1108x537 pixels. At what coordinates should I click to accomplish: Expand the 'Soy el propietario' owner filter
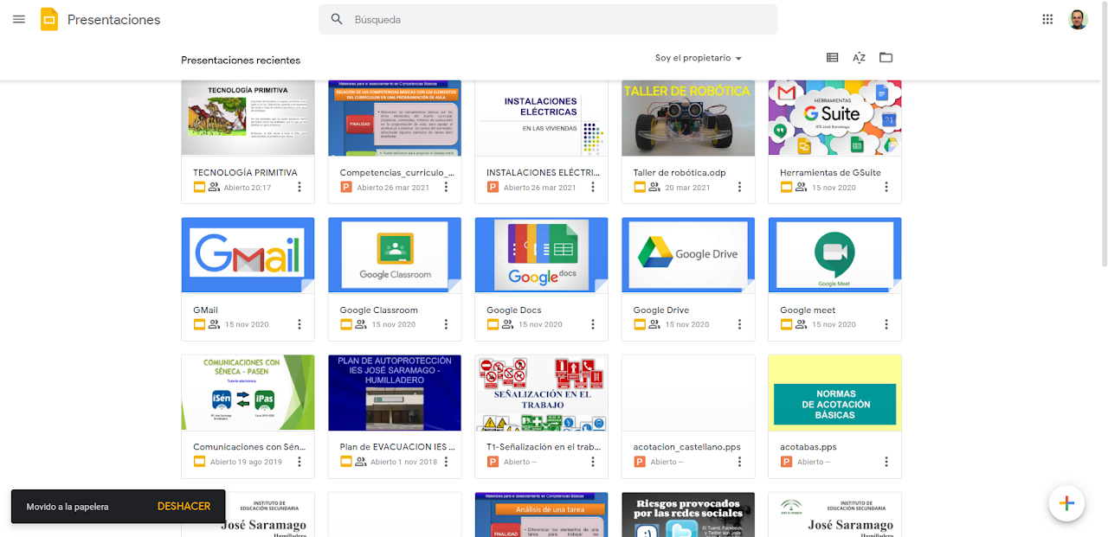(x=699, y=58)
